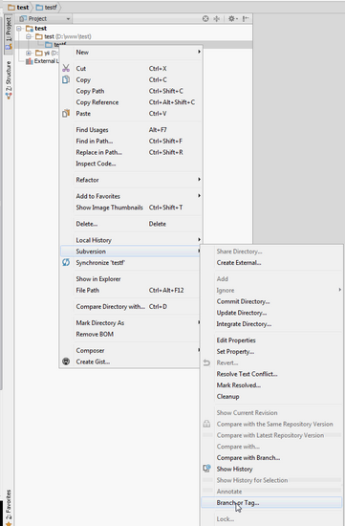
Task: Click the Cut scissors icon
Action: tap(66, 68)
